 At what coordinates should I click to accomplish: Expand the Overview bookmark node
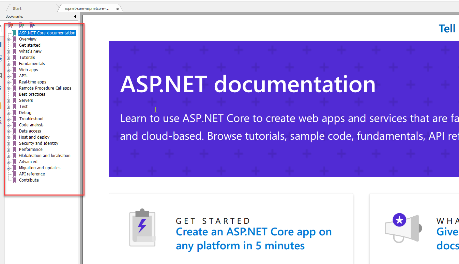pyautogui.click(x=8, y=39)
